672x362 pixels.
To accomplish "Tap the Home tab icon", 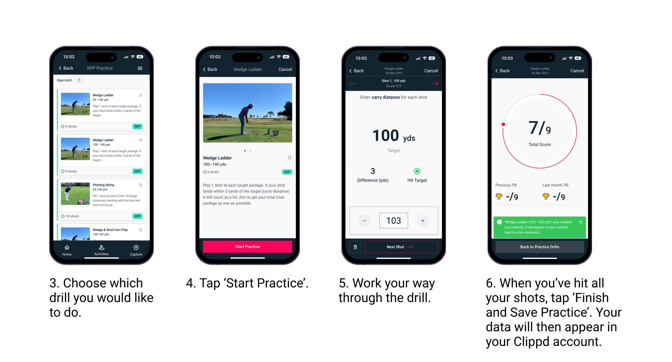I will click(x=67, y=249).
